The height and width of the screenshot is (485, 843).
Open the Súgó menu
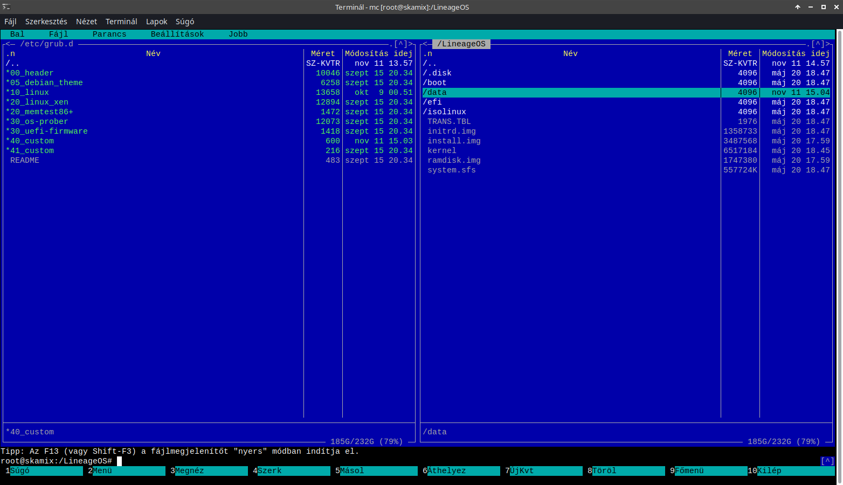pos(185,22)
